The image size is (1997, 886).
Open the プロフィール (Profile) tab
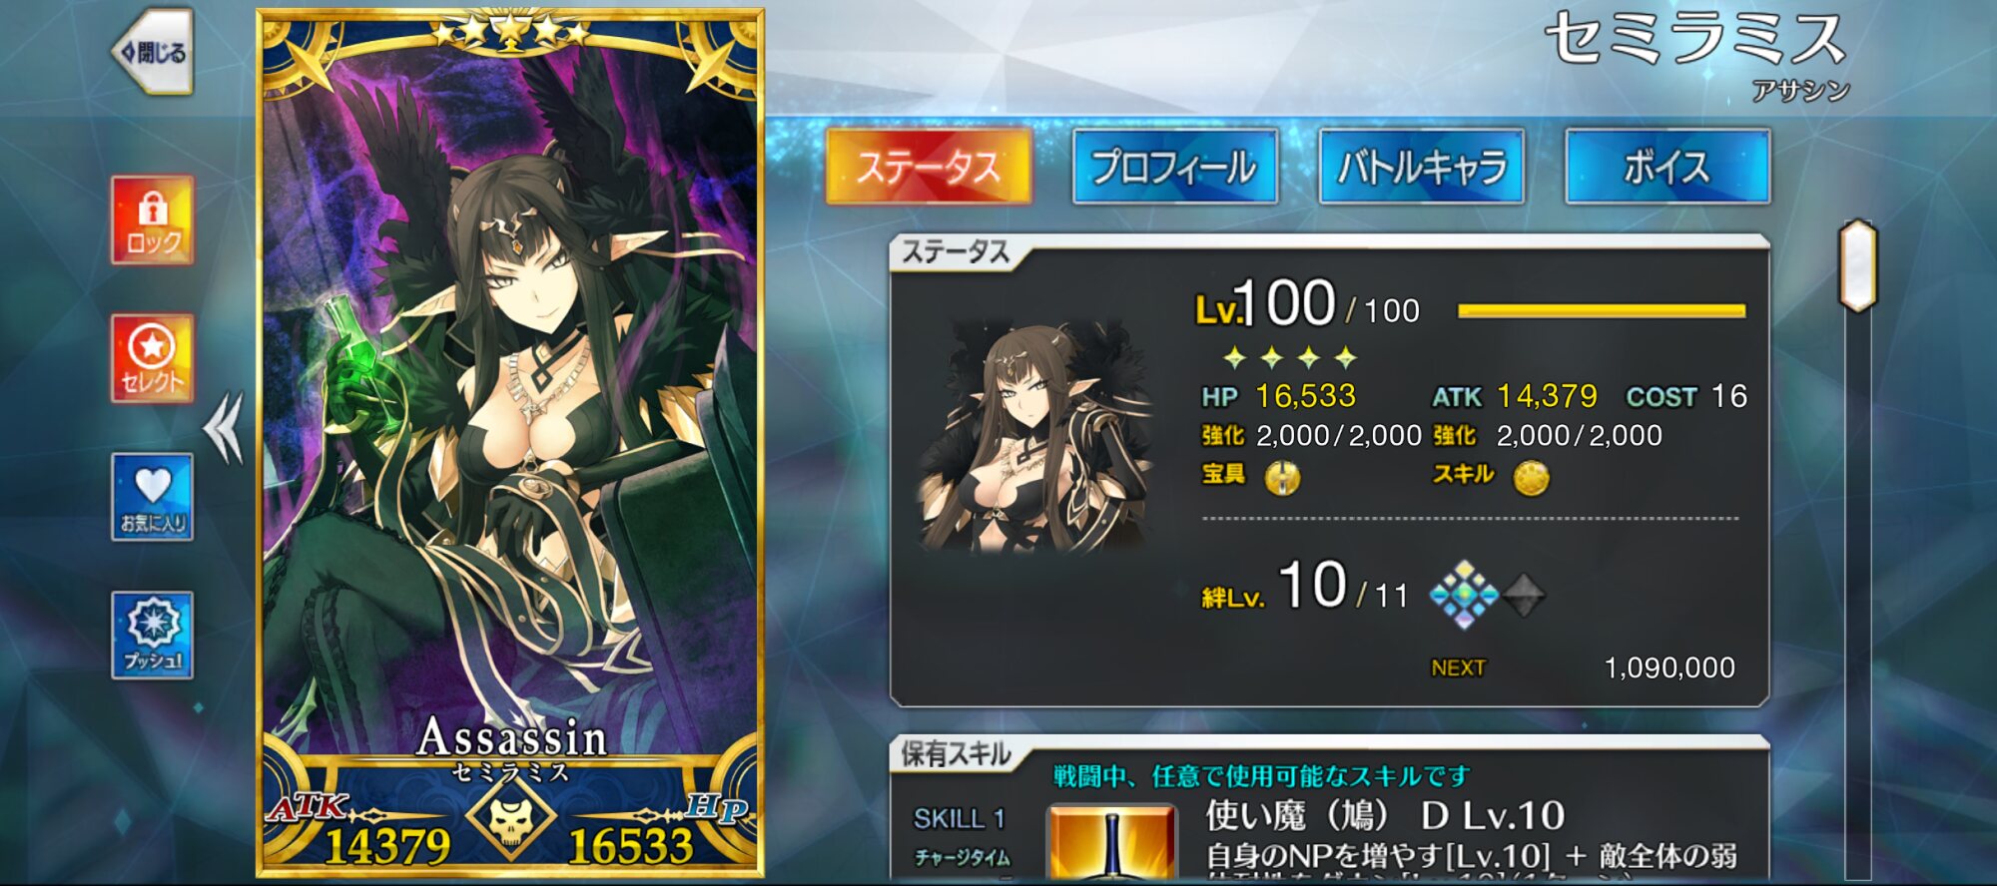click(1175, 167)
